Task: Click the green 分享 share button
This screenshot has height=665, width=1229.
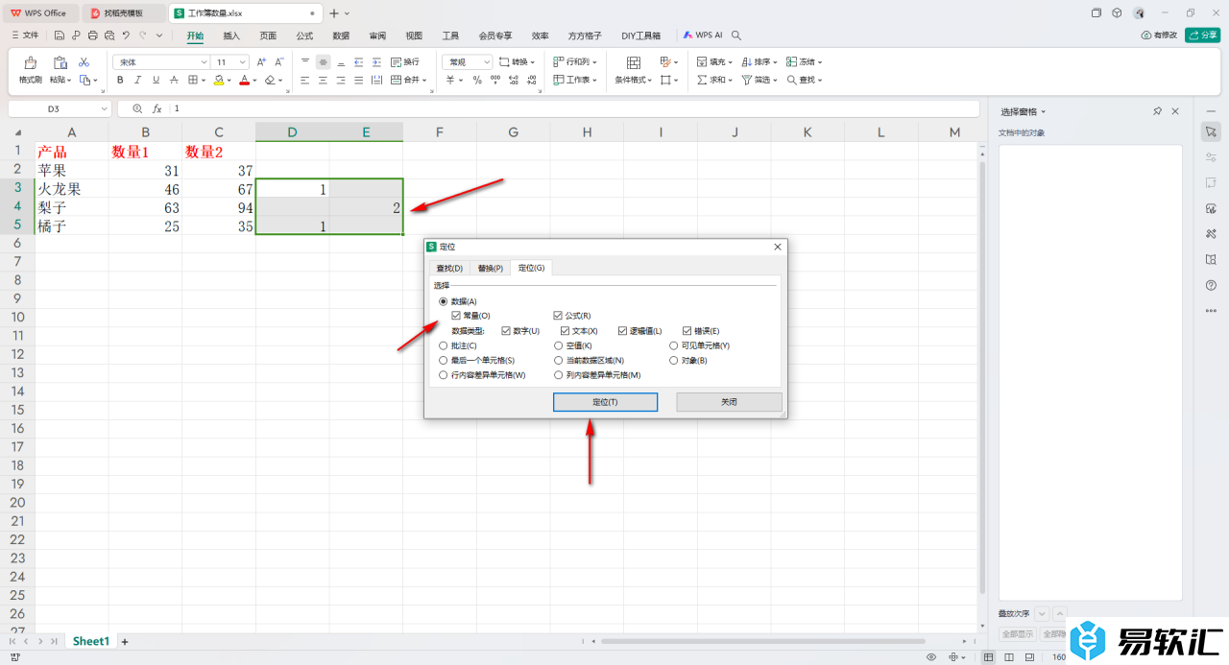Action: 1203,36
